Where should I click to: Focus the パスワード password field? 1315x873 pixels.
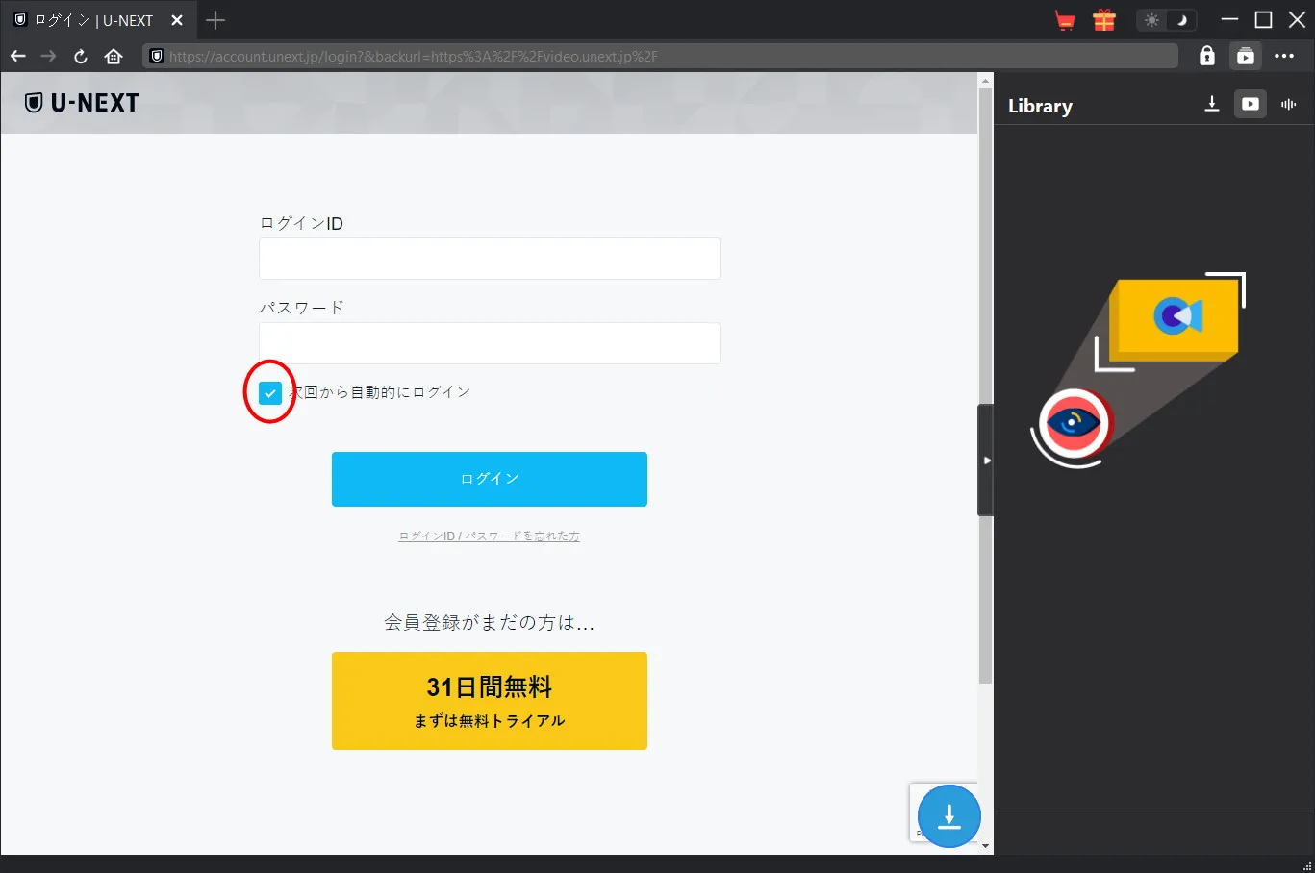click(489, 343)
